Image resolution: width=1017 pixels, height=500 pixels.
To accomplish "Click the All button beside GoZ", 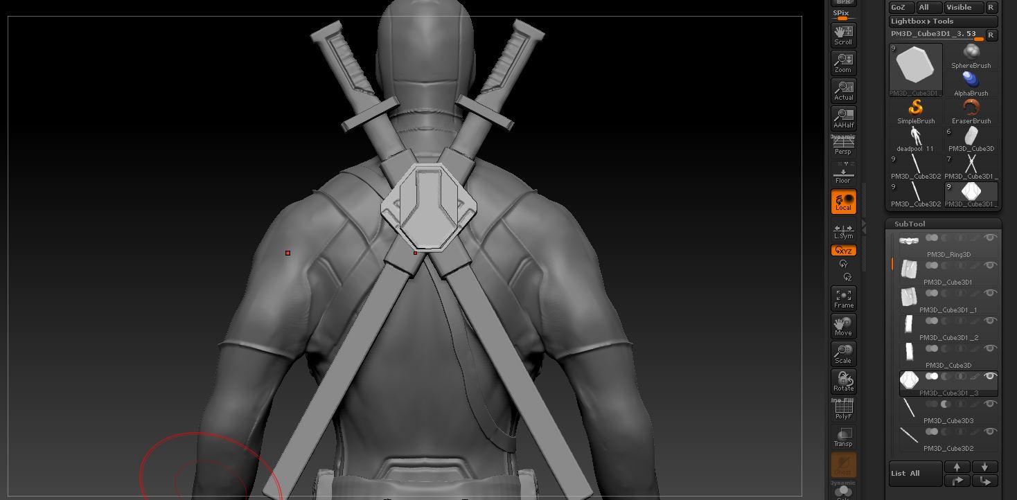I will click(929, 8).
